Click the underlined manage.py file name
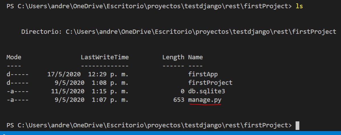Image resolution: width=341 pixels, height=135 pixels. 205,100
